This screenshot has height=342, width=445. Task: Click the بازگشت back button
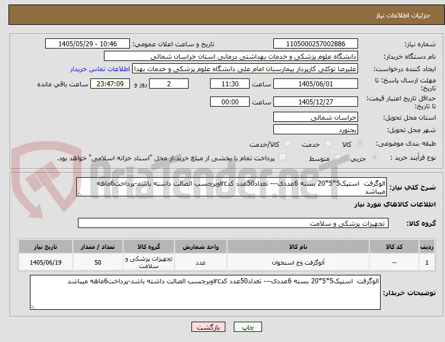(x=208, y=327)
